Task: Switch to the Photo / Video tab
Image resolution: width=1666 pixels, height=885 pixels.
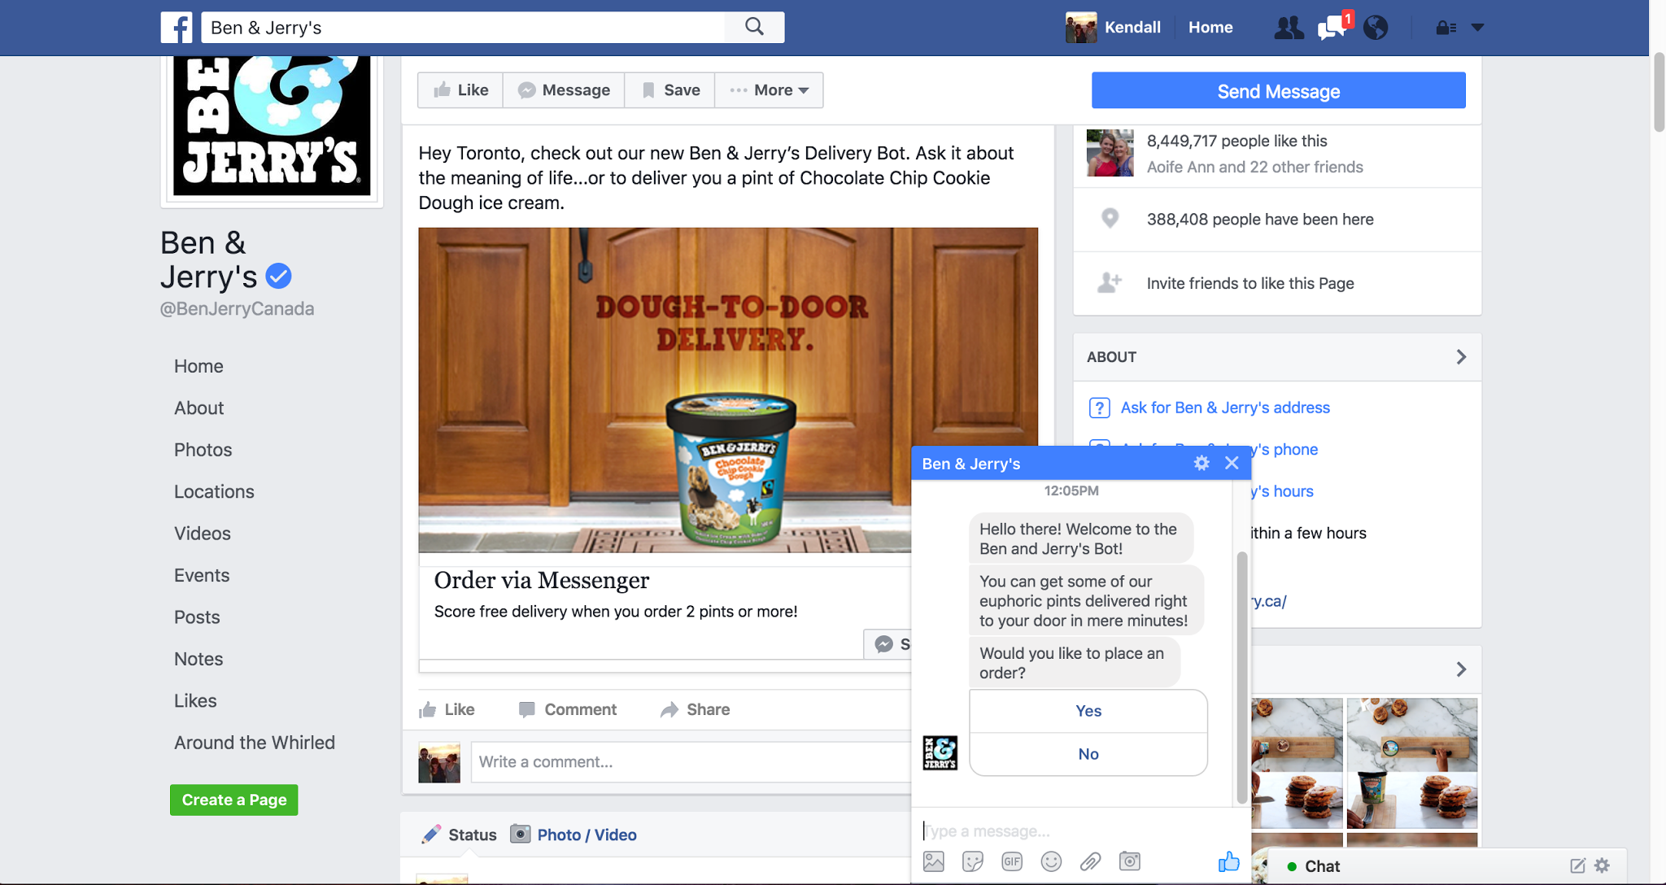Action: (x=574, y=835)
